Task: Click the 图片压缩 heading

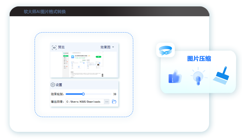Action: (x=199, y=59)
